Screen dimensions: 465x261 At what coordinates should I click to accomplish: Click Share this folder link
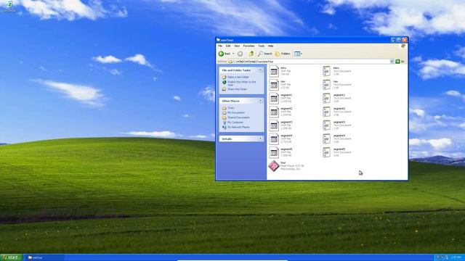point(237,89)
